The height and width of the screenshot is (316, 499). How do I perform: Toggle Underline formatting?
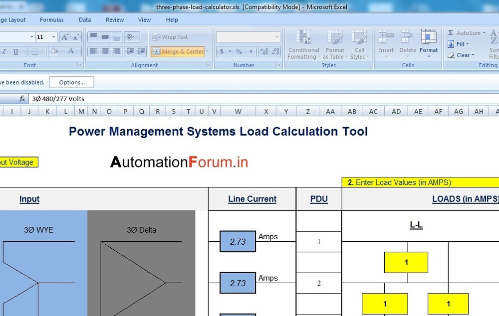click(x=16, y=51)
